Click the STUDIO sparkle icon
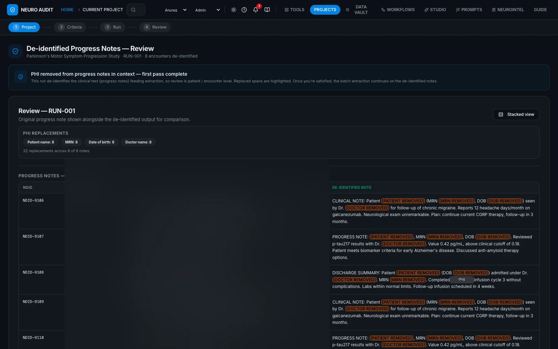 pos(426,10)
